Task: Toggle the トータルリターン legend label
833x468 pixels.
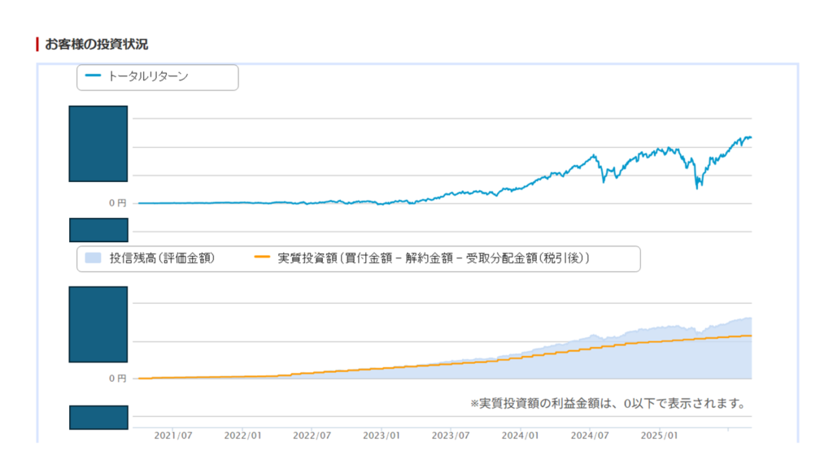Action: (147, 76)
